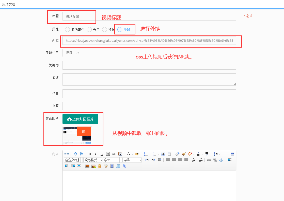284x201 pixels.
Task: Click the default image float icon
Action: [x=230, y=160]
